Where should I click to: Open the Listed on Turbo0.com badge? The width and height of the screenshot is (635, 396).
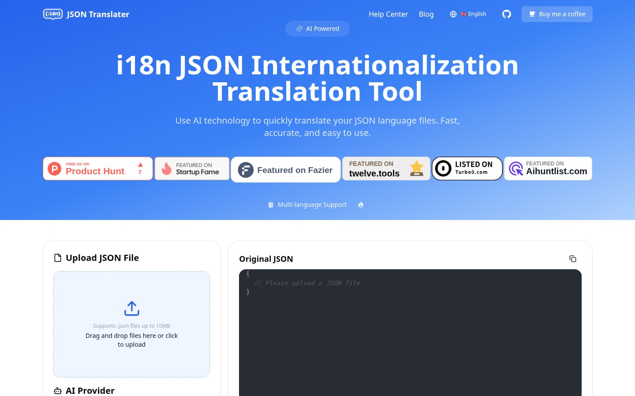467,169
